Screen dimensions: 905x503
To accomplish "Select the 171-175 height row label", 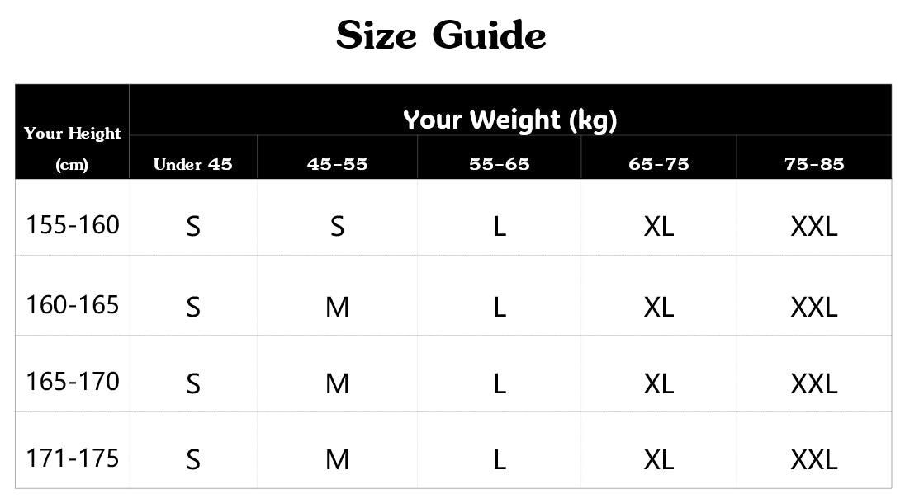I will pyautogui.click(x=73, y=458).
